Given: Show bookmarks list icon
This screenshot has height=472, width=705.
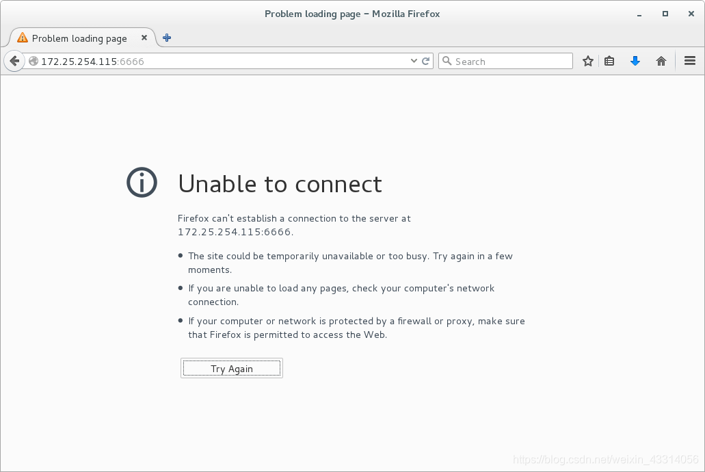Looking at the screenshot, I should (x=609, y=61).
